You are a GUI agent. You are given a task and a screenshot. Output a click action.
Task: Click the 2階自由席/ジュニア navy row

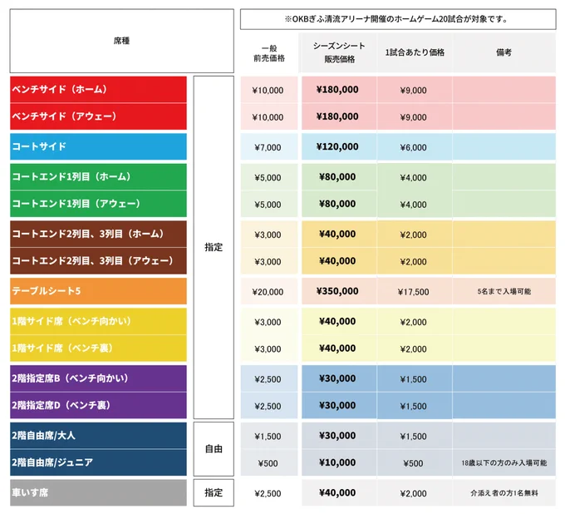98,462
